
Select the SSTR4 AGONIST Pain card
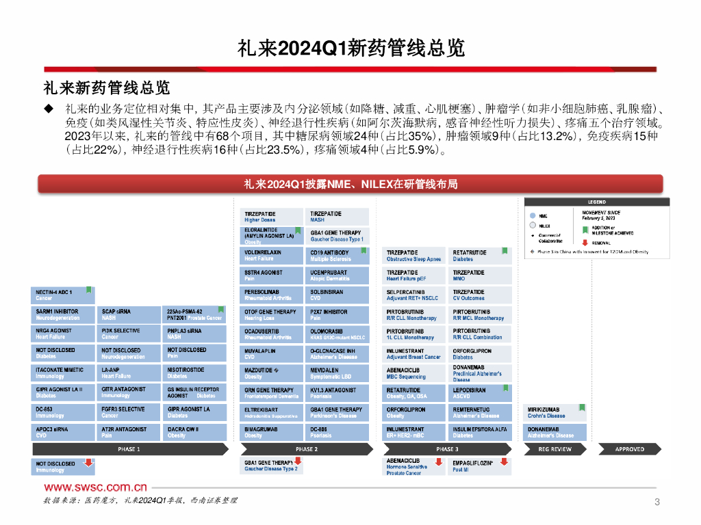(271, 275)
